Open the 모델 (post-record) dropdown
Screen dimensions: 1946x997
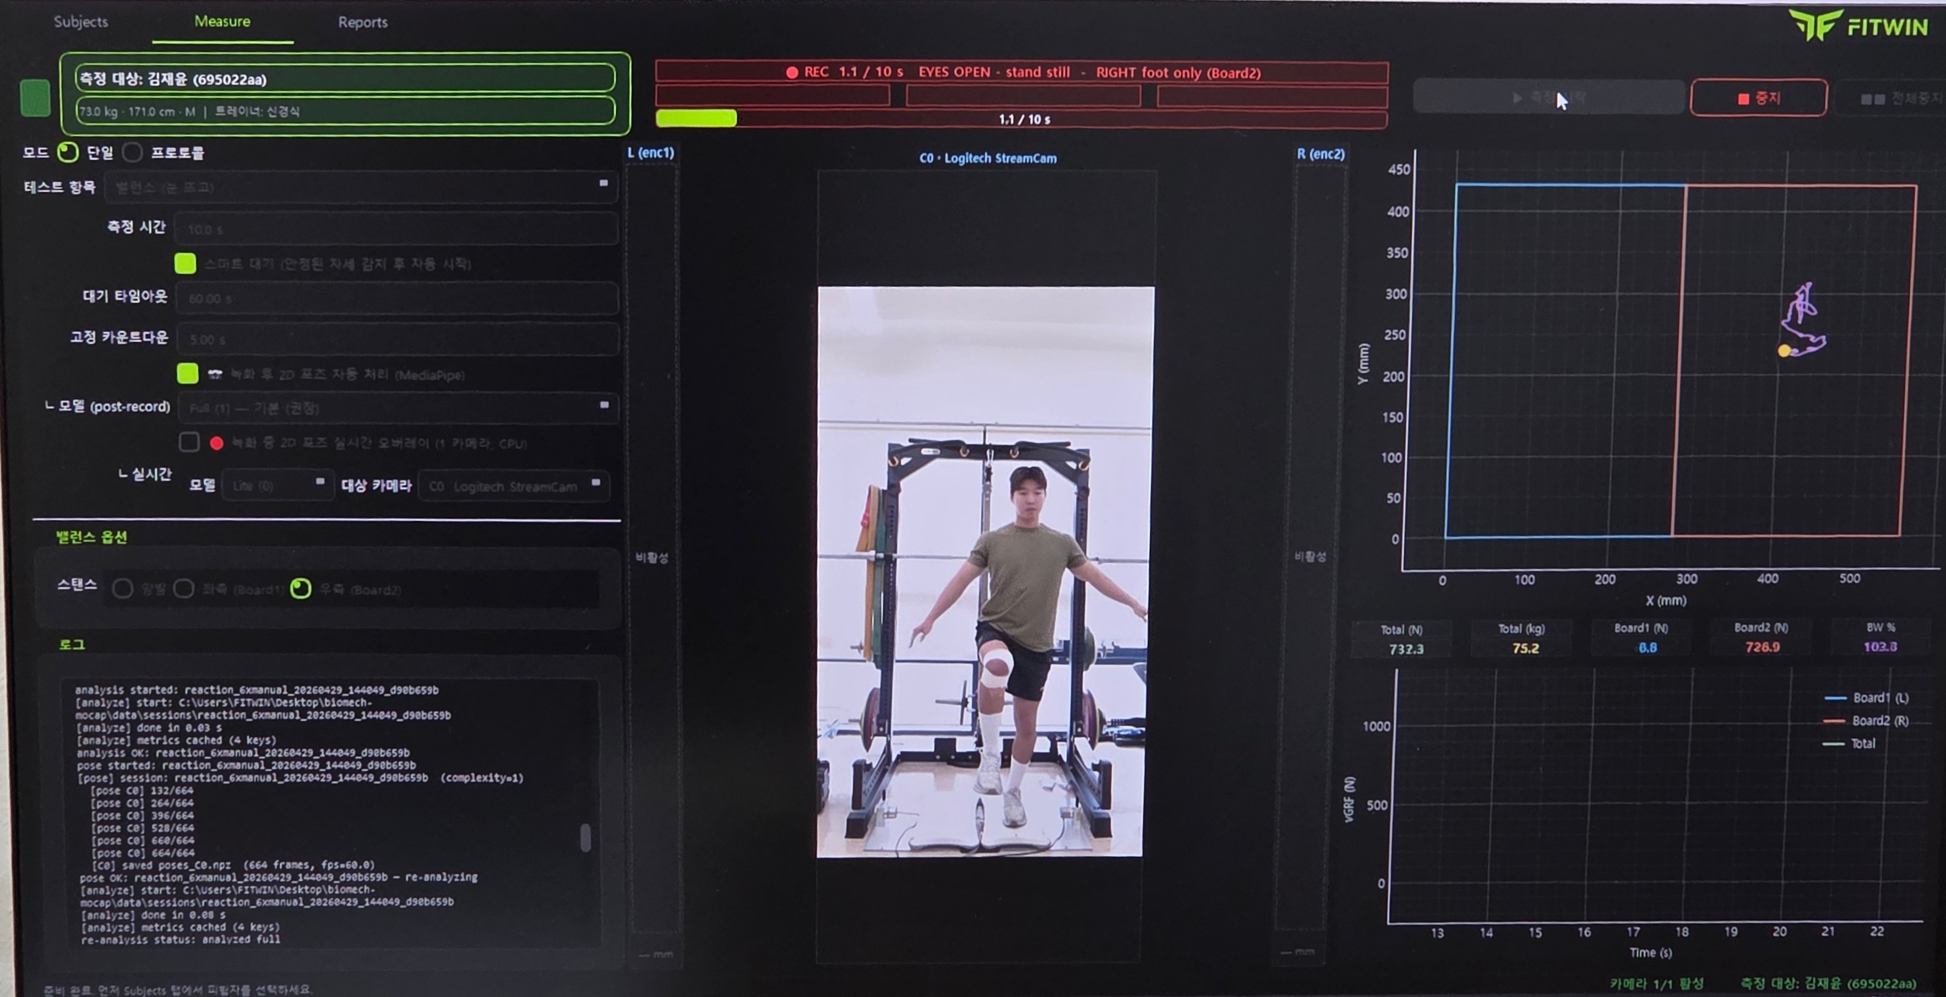[398, 408]
